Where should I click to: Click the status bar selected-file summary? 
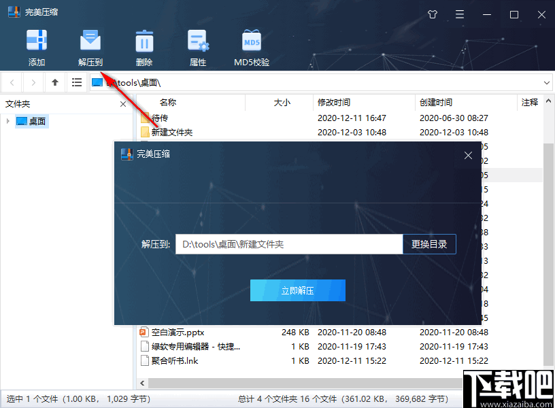[x=79, y=399]
